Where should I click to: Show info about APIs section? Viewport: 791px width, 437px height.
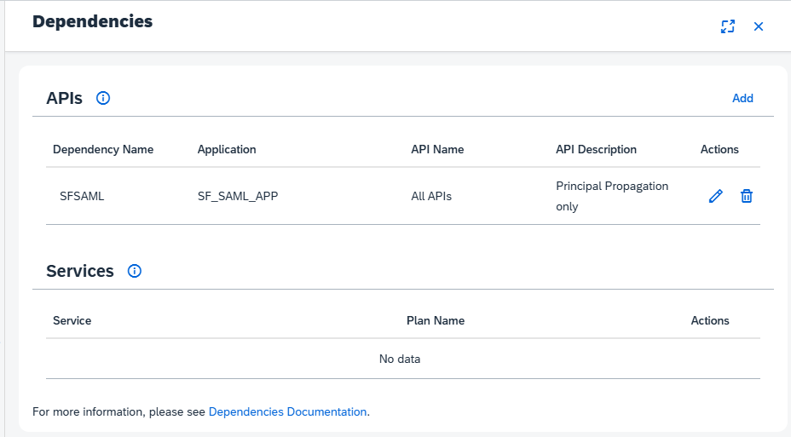(103, 98)
